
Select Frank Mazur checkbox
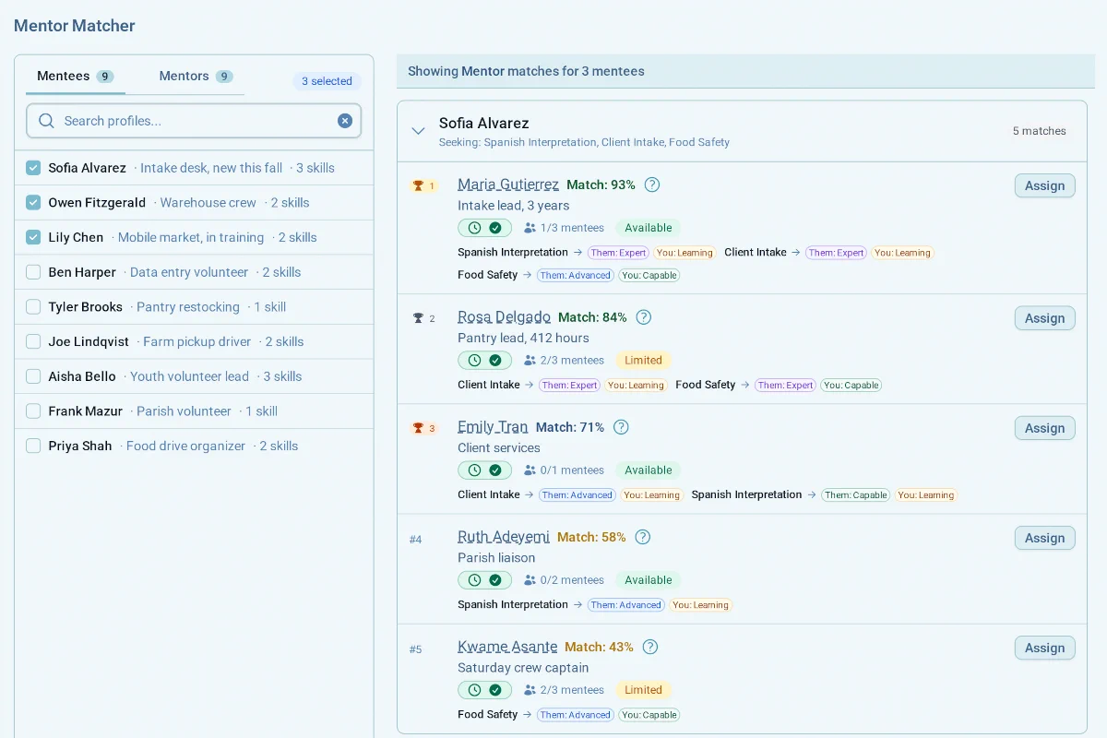(x=33, y=411)
